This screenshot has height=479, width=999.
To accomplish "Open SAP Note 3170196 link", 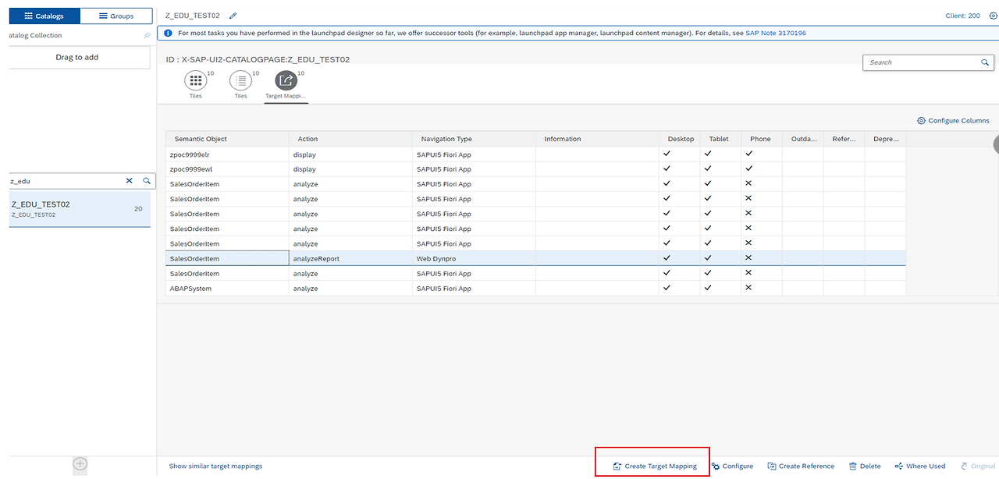I will coord(776,34).
